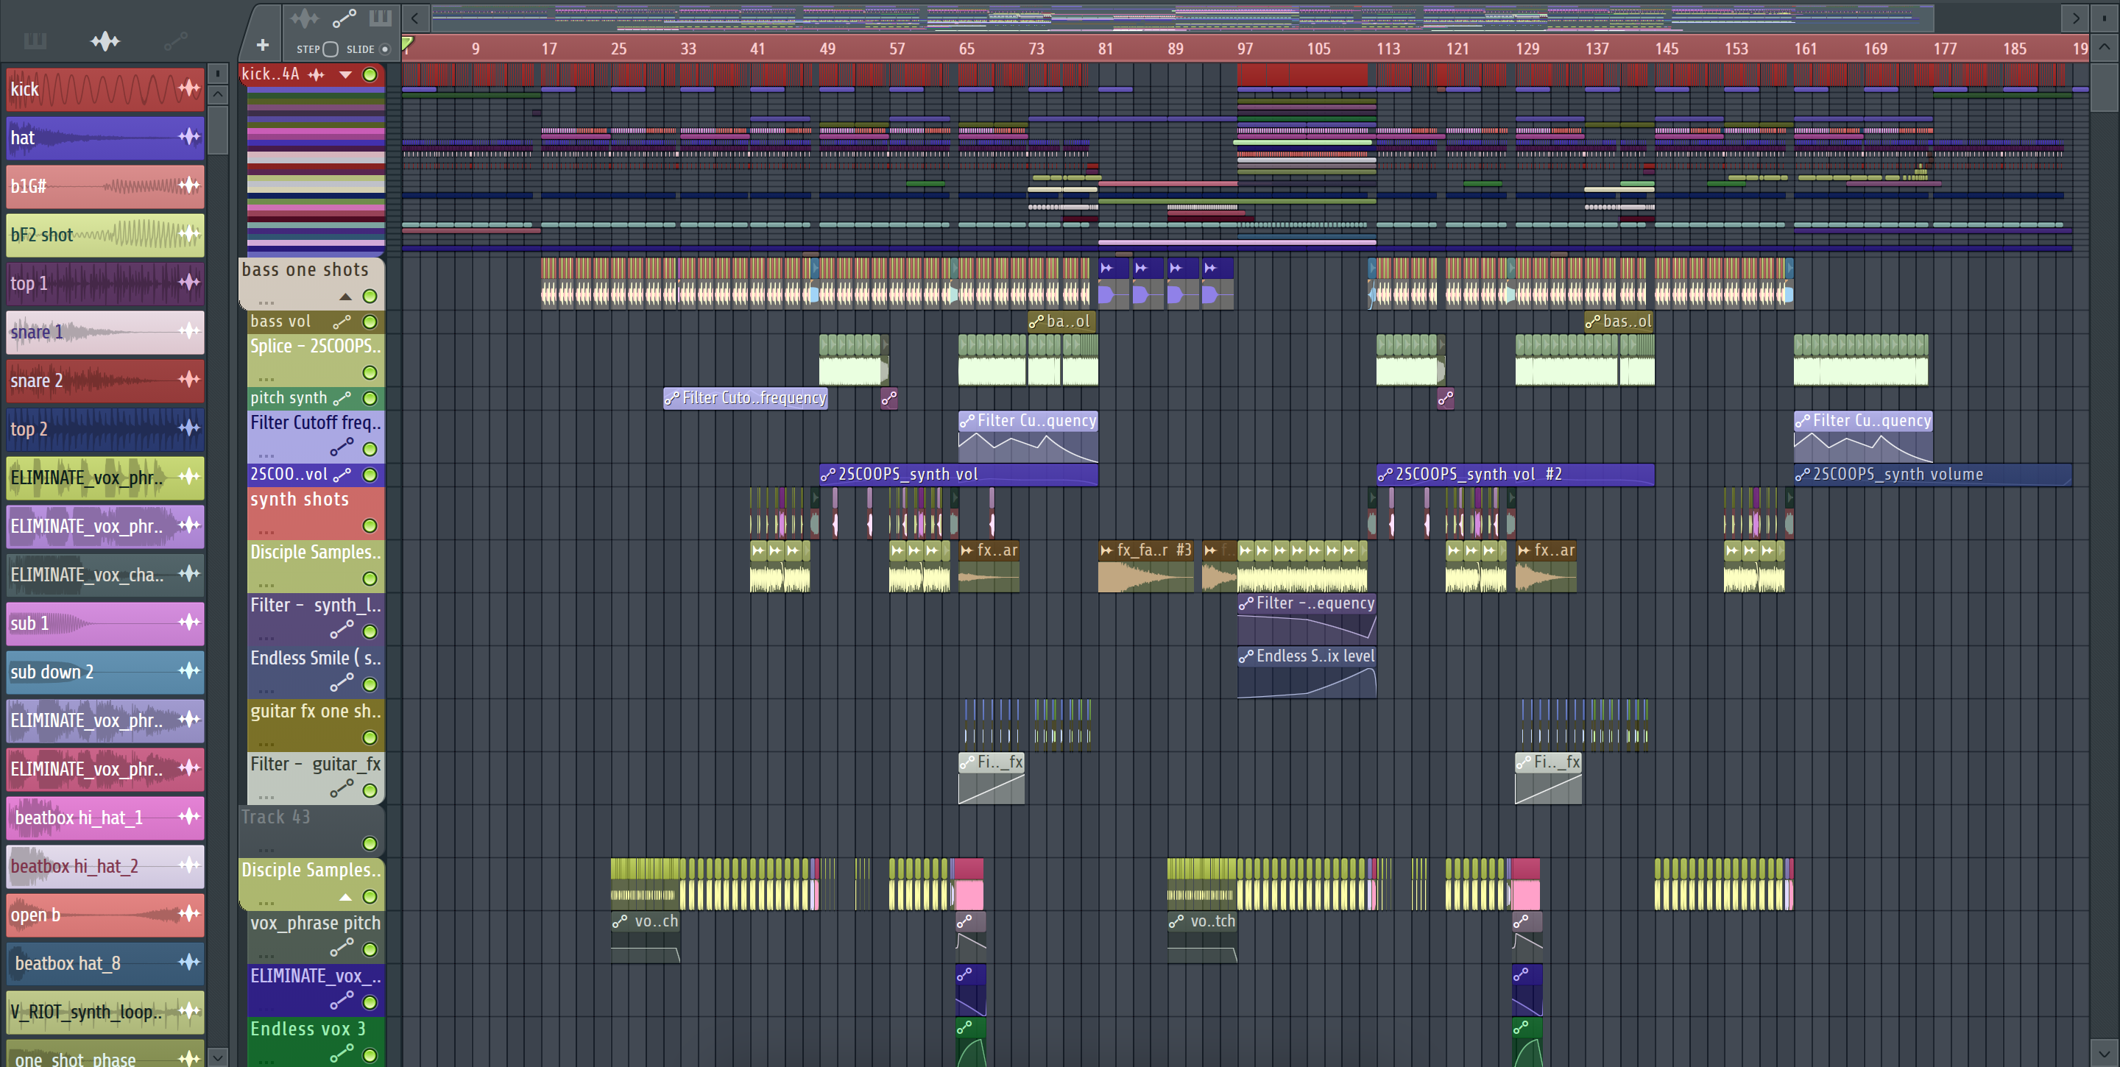
Task: Click automation icon on ELIMINATE_vox track header
Action: (342, 1000)
